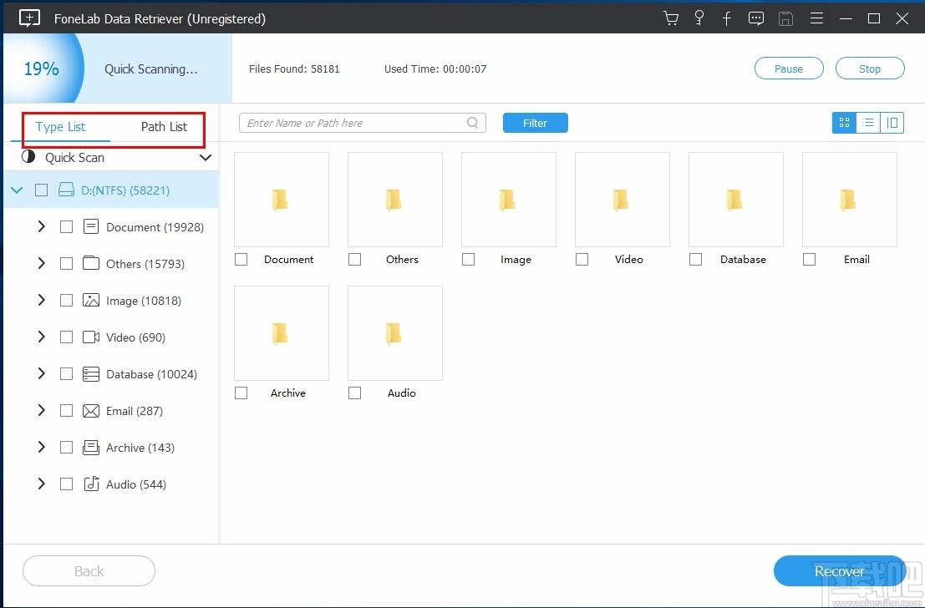Screen dimensions: 925x608
Task: Stop the scanning process
Action: (870, 68)
